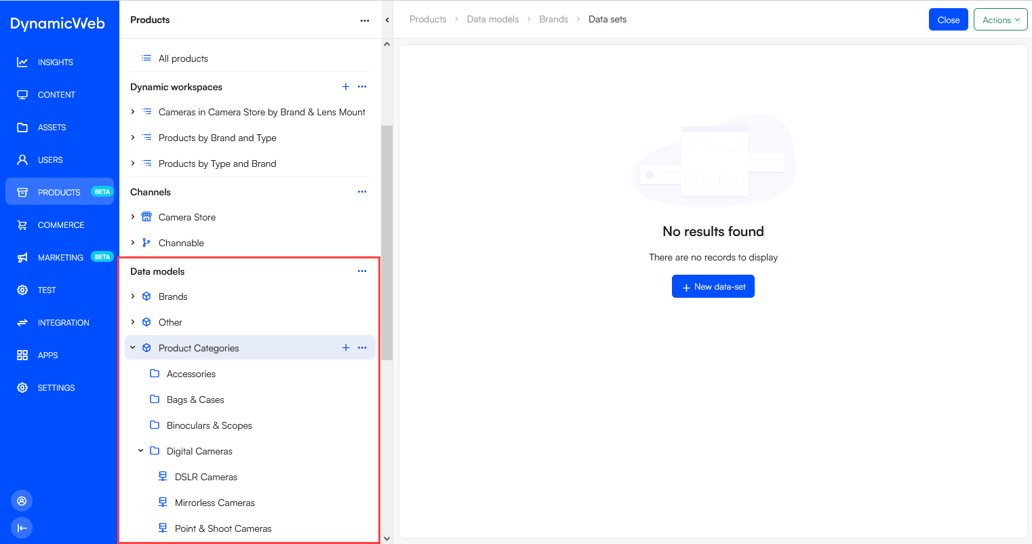Expand Cameras in Camera Store workspace
This screenshot has height=544, width=1032.
(x=133, y=112)
